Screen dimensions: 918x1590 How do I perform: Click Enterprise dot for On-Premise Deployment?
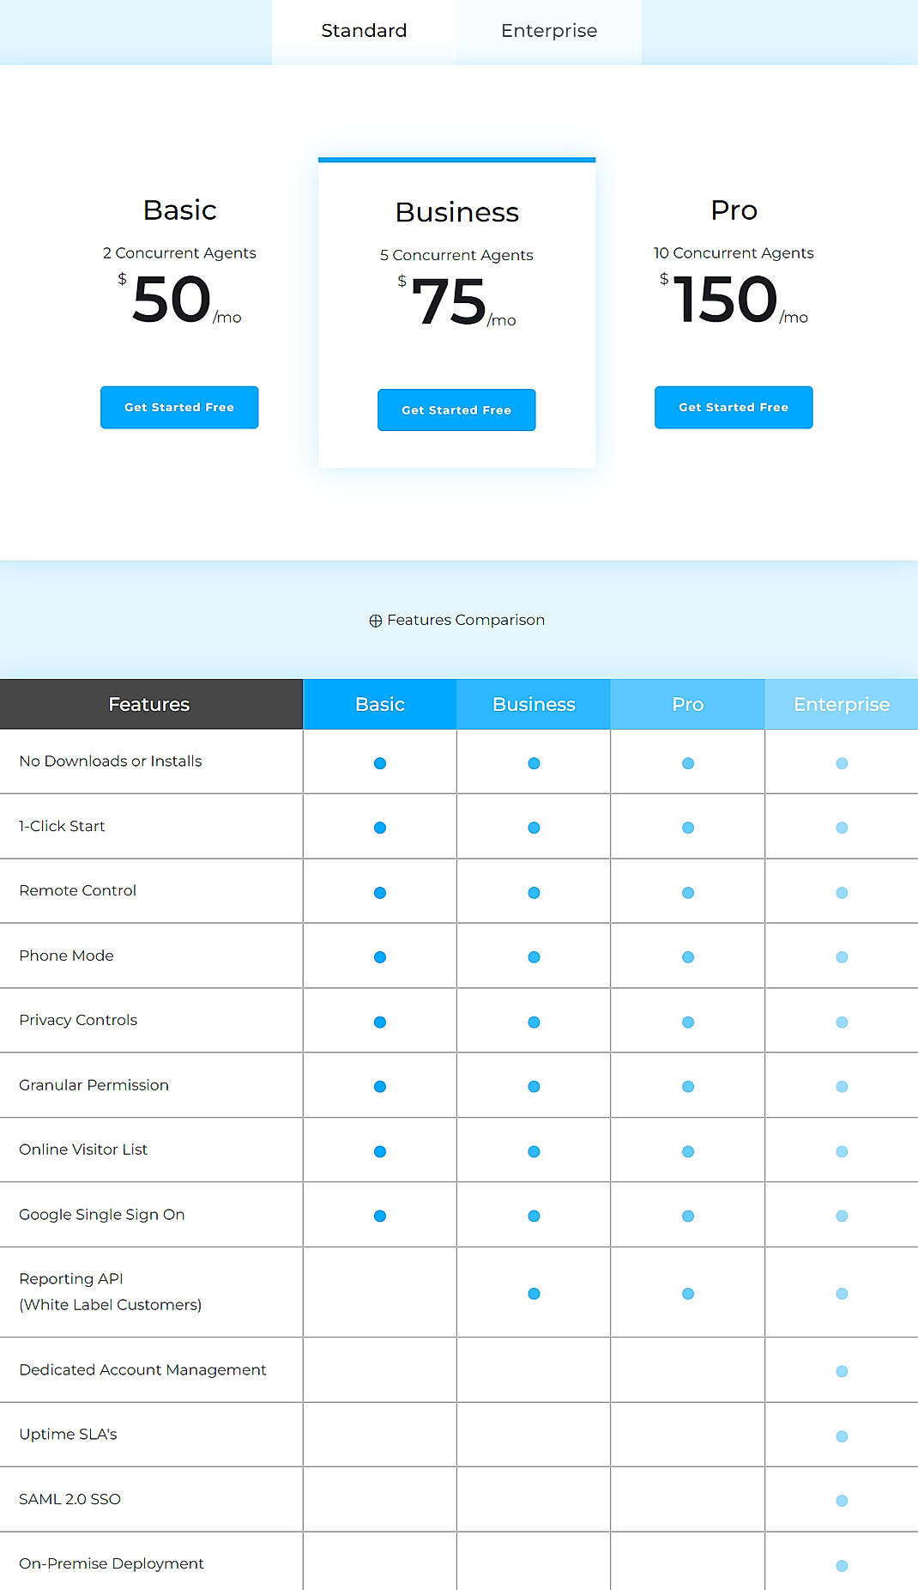[842, 1565]
